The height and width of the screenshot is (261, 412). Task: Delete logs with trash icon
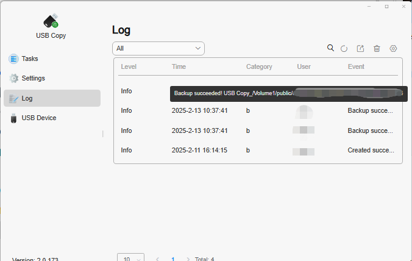pos(377,49)
